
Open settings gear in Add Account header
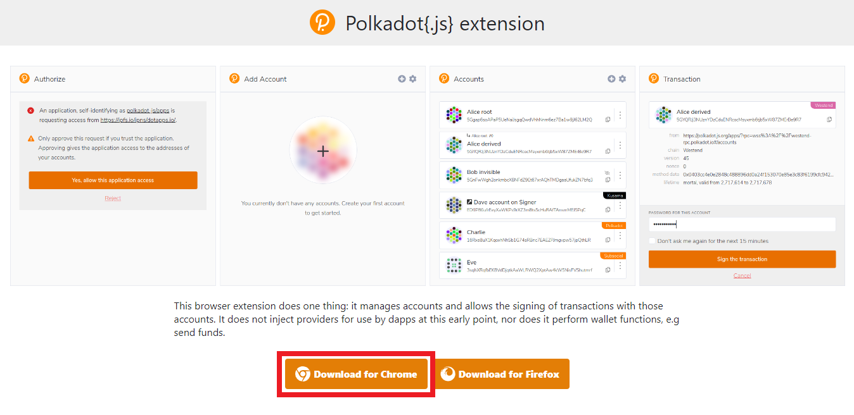[412, 79]
